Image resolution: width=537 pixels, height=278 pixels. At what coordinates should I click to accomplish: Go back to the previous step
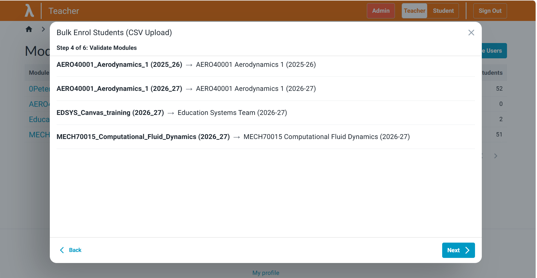click(x=71, y=250)
